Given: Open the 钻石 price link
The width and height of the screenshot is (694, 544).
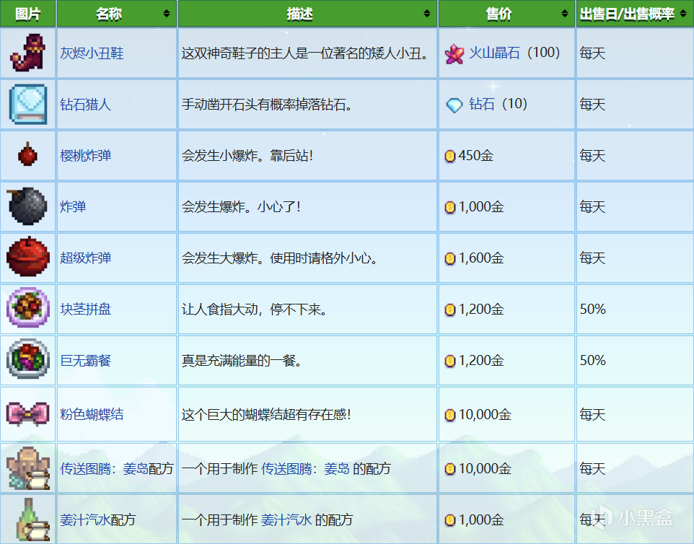Looking at the screenshot, I should (x=482, y=104).
